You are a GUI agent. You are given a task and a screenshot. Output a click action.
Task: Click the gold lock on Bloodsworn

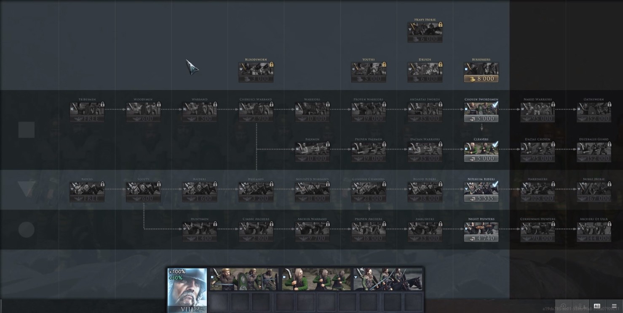tap(271, 65)
